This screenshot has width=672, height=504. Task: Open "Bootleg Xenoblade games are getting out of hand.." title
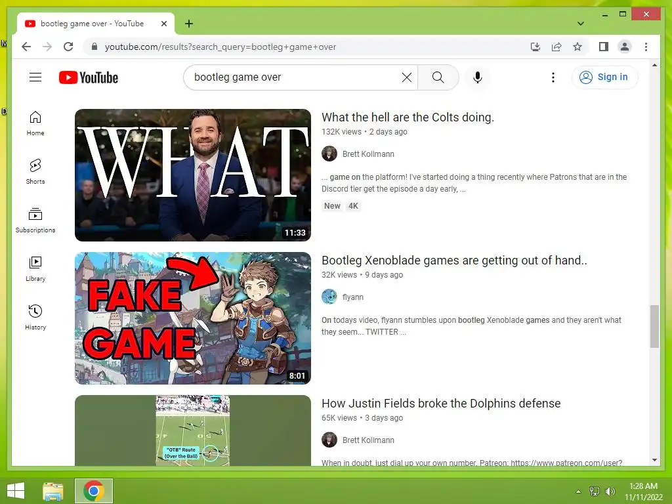(454, 260)
